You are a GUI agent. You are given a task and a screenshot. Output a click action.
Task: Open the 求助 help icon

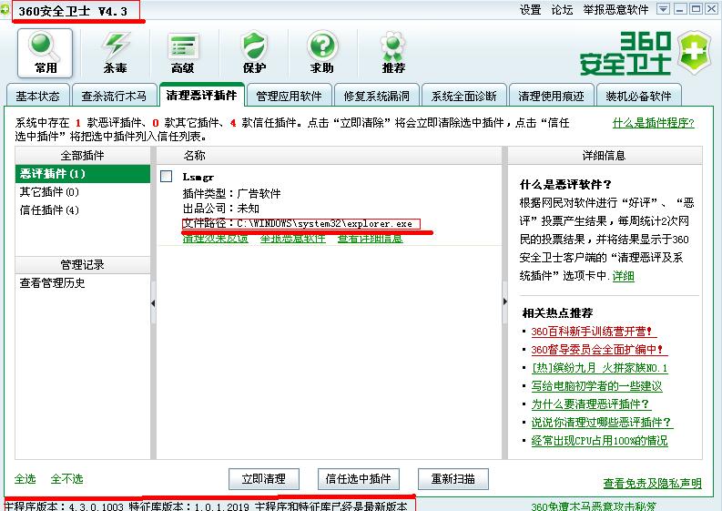pos(322,53)
